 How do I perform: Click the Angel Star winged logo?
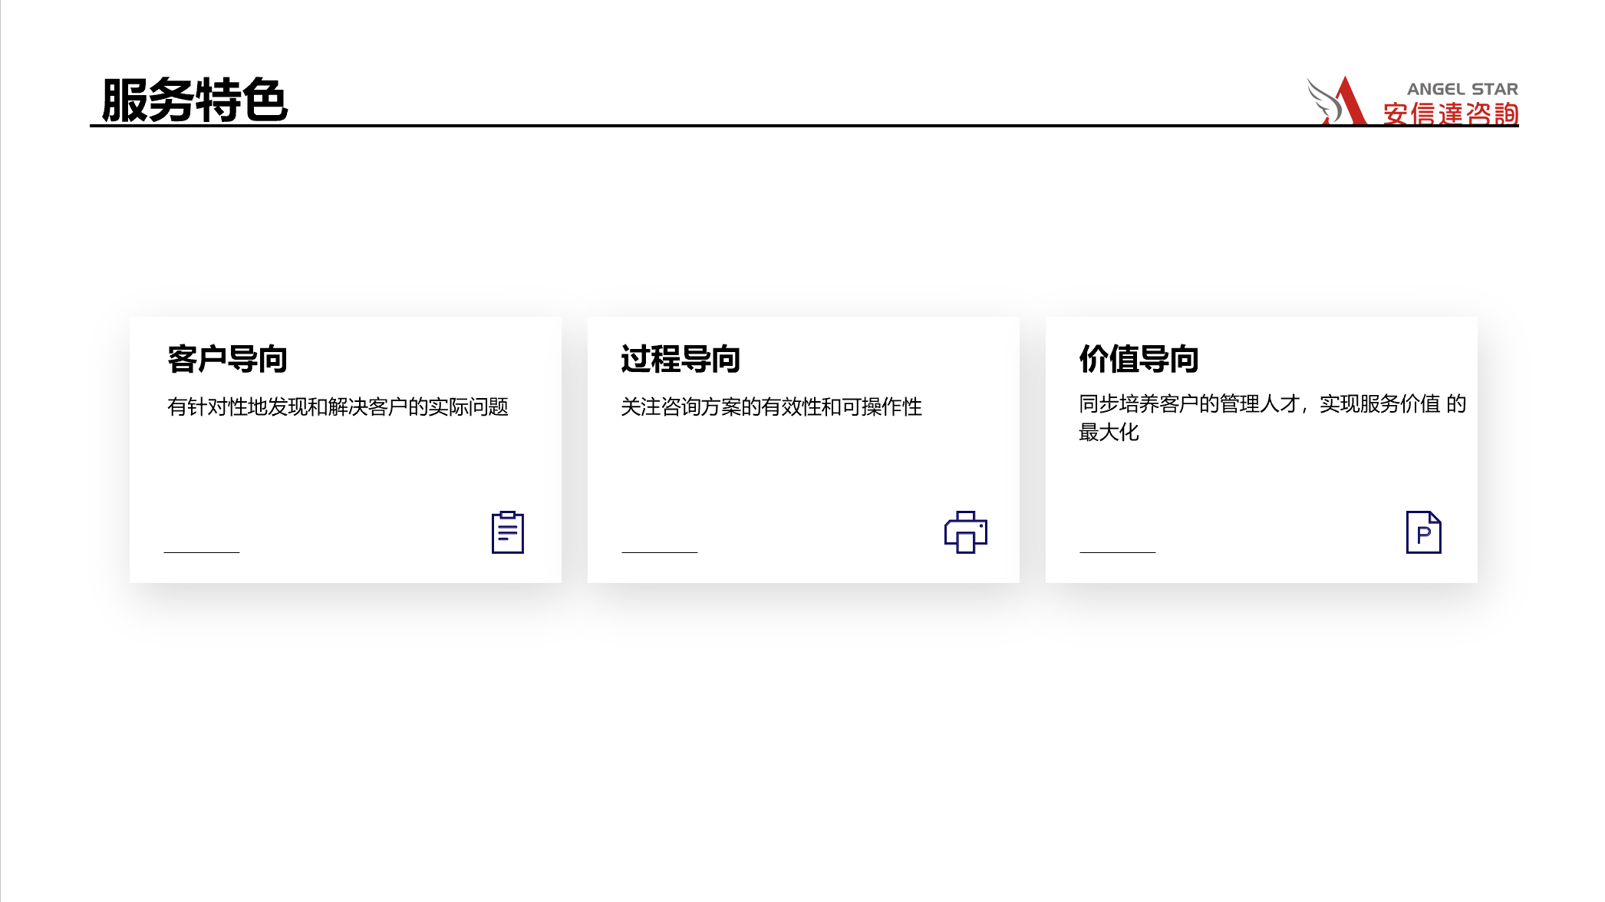pos(1337,100)
